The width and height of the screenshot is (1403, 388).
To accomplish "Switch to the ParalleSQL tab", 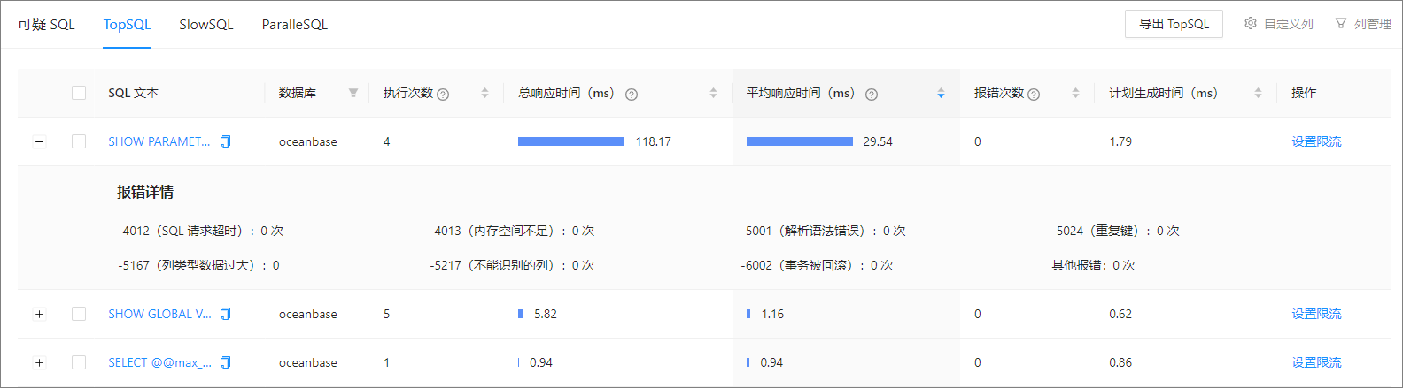I will (294, 25).
